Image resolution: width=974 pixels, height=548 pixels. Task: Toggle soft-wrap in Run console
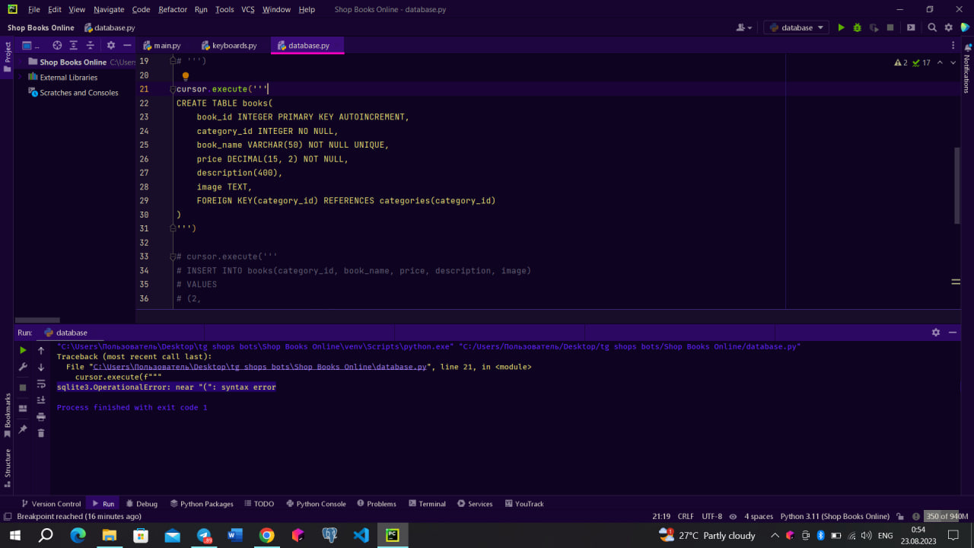click(x=41, y=384)
